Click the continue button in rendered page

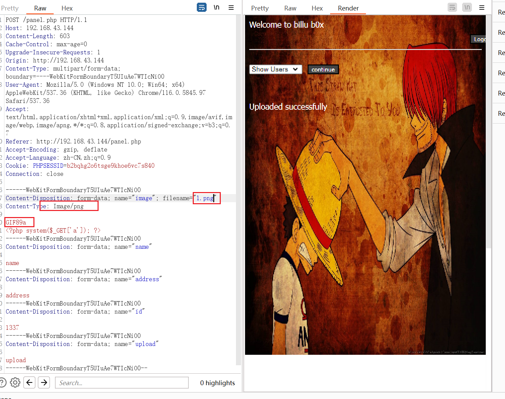click(x=323, y=70)
